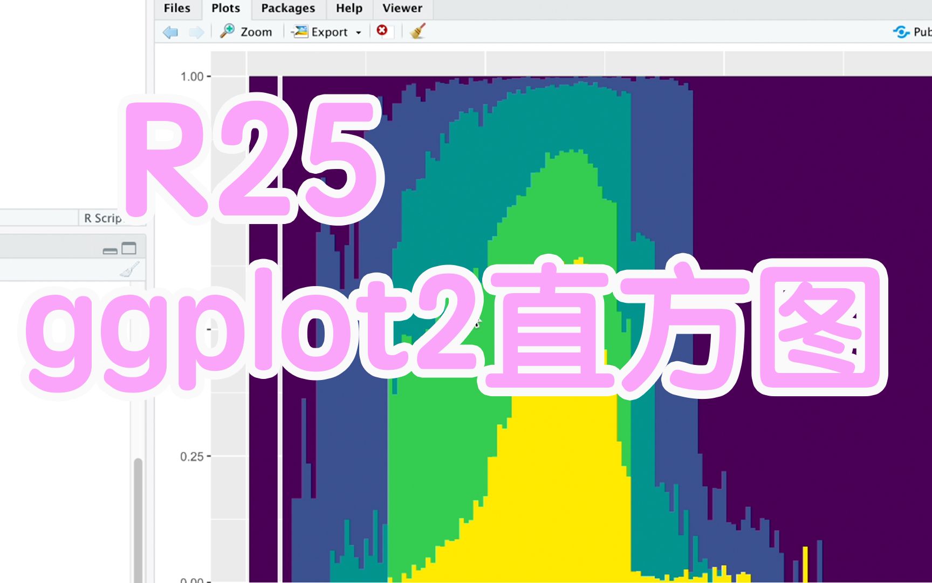This screenshot has height=583, width=932.
Task: Click the 0.25 y-axis label
Action: (x=192, y=457)
